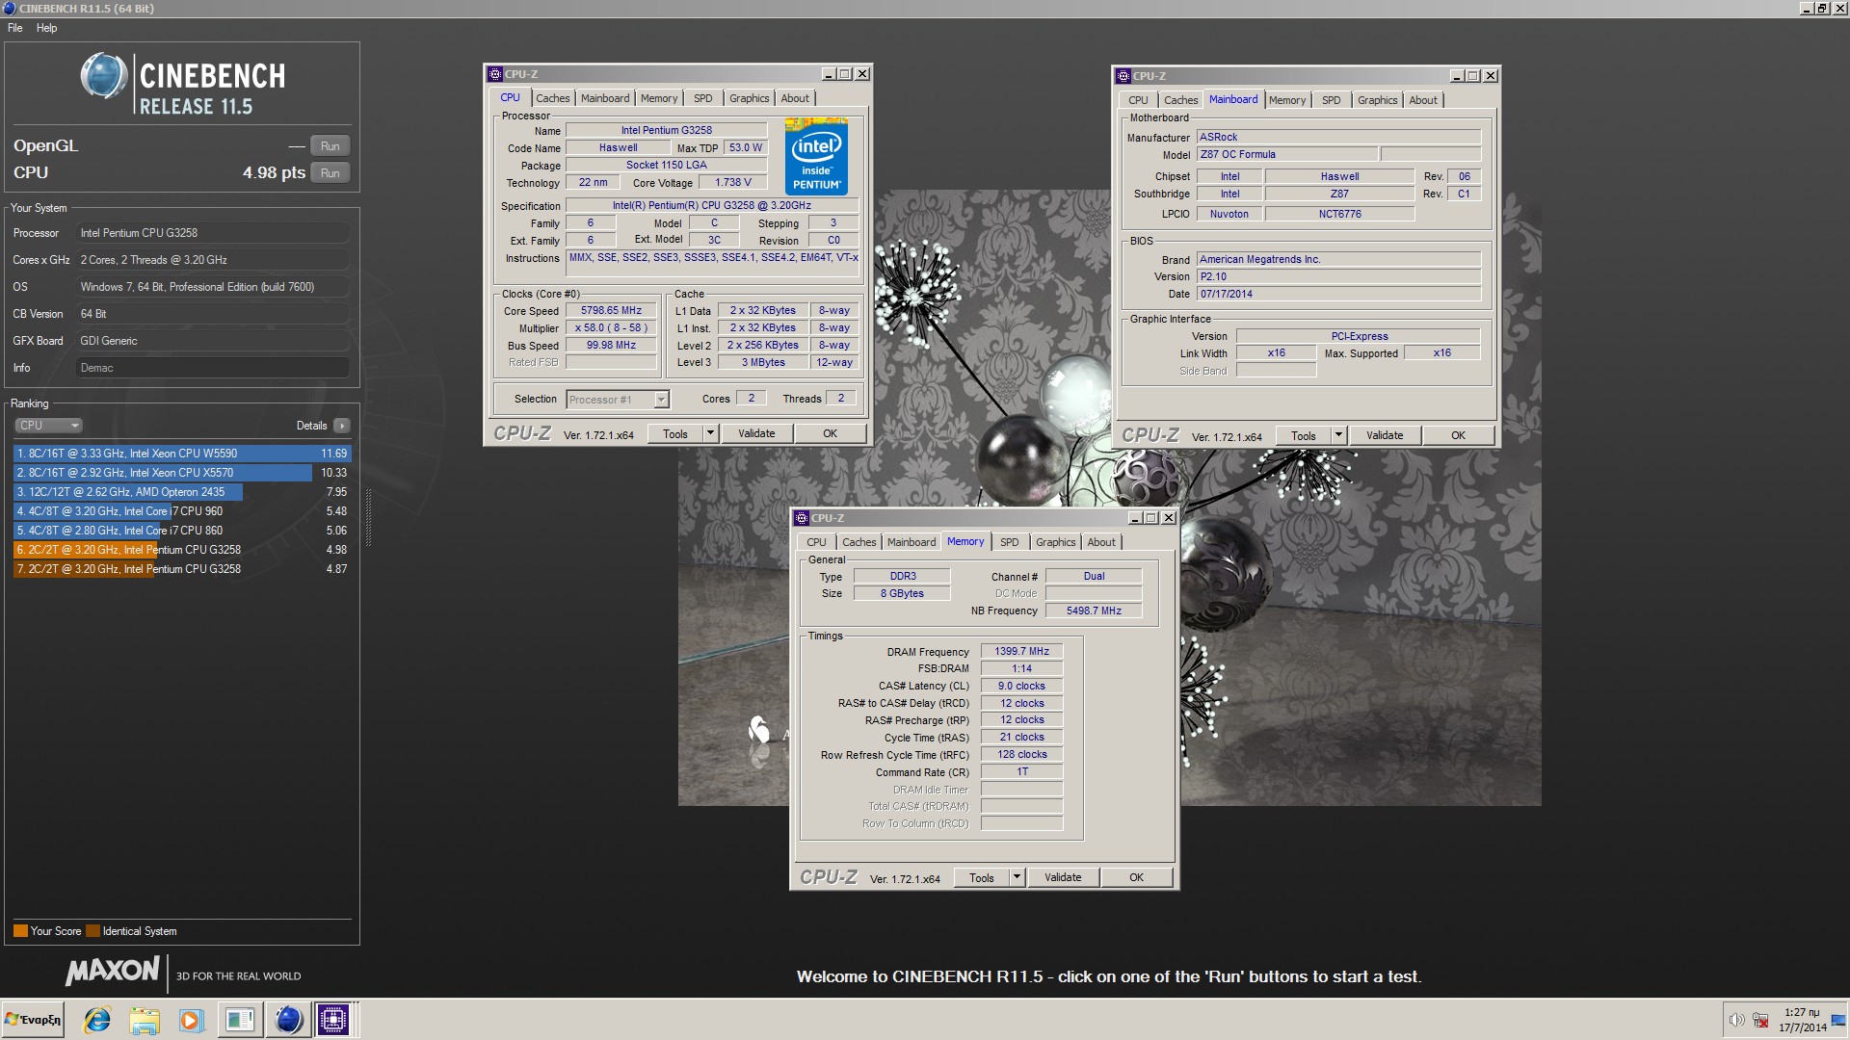Click Validate in CPU tab CPU-Z window

point(756,434)
